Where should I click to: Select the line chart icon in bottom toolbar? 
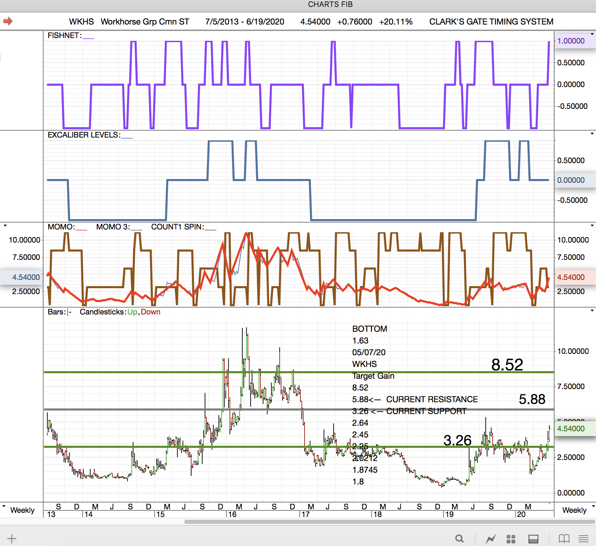[x=491, y=538]
